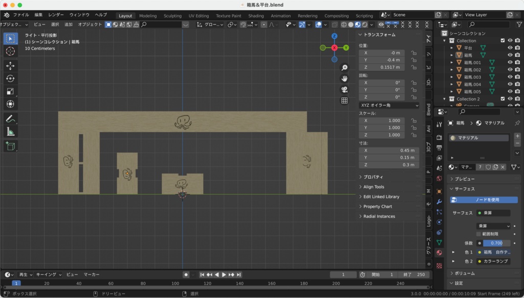Click the camera view icon in viewport
Image resolution: width=524 pixels, height=298 pixels.
344,90
